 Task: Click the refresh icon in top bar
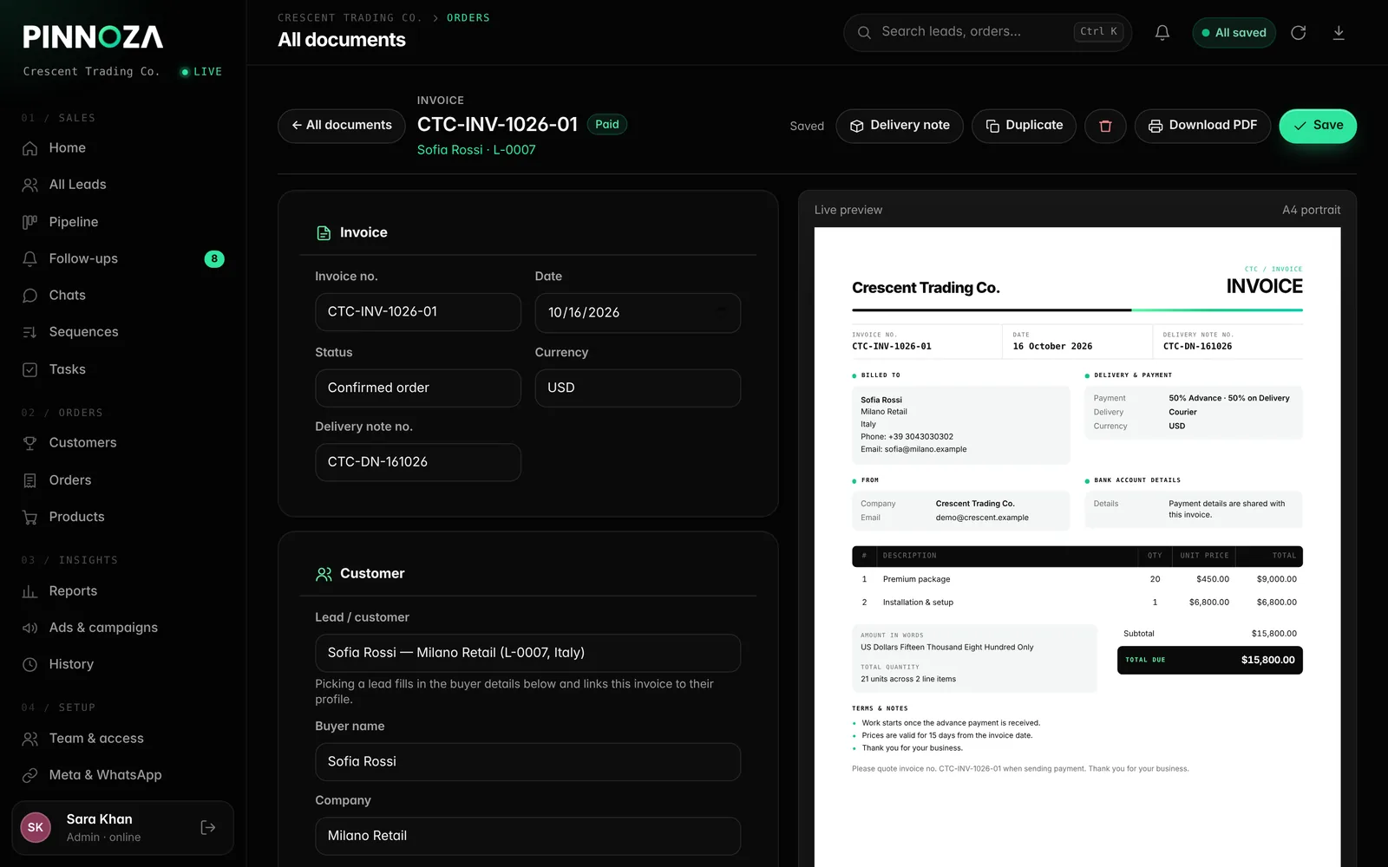coord(1299,33)
